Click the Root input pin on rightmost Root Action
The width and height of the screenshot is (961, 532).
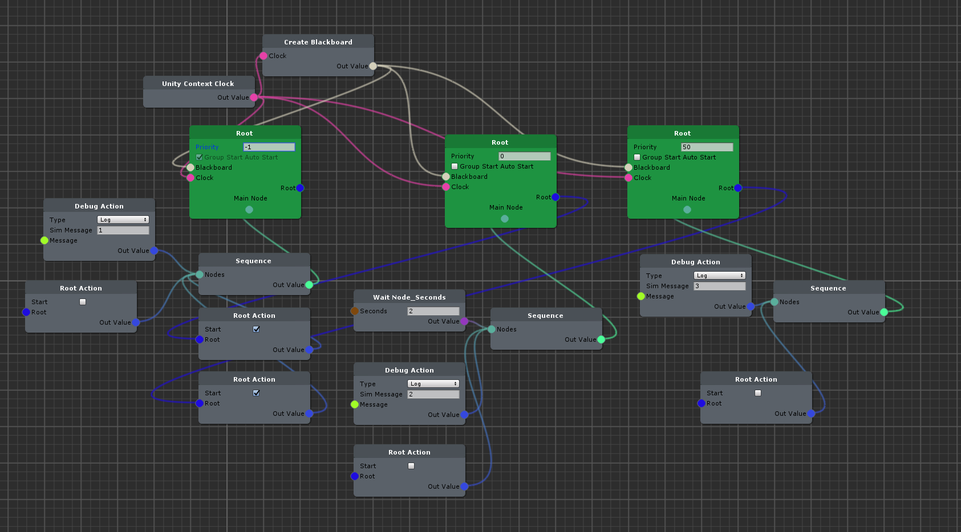[x=702, y=403]
